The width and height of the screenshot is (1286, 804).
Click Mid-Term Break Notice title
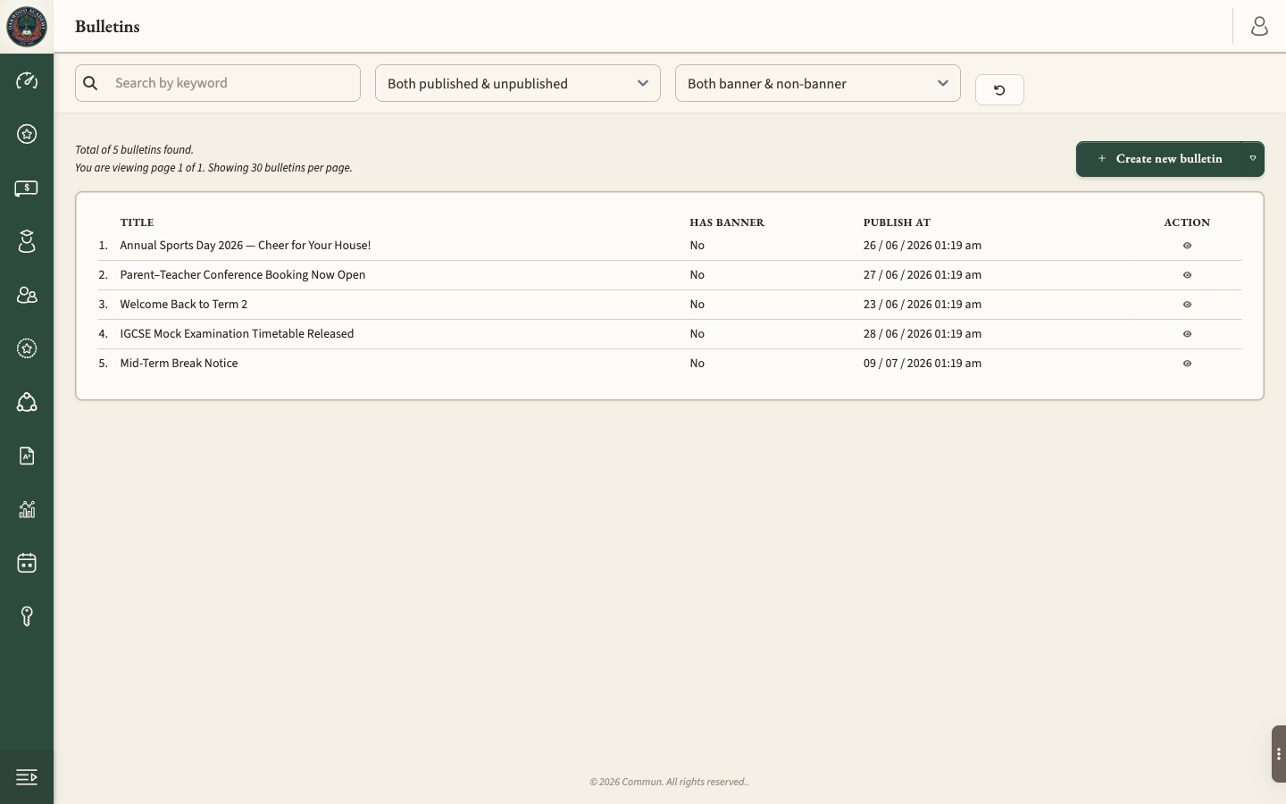tap(179, 363)
